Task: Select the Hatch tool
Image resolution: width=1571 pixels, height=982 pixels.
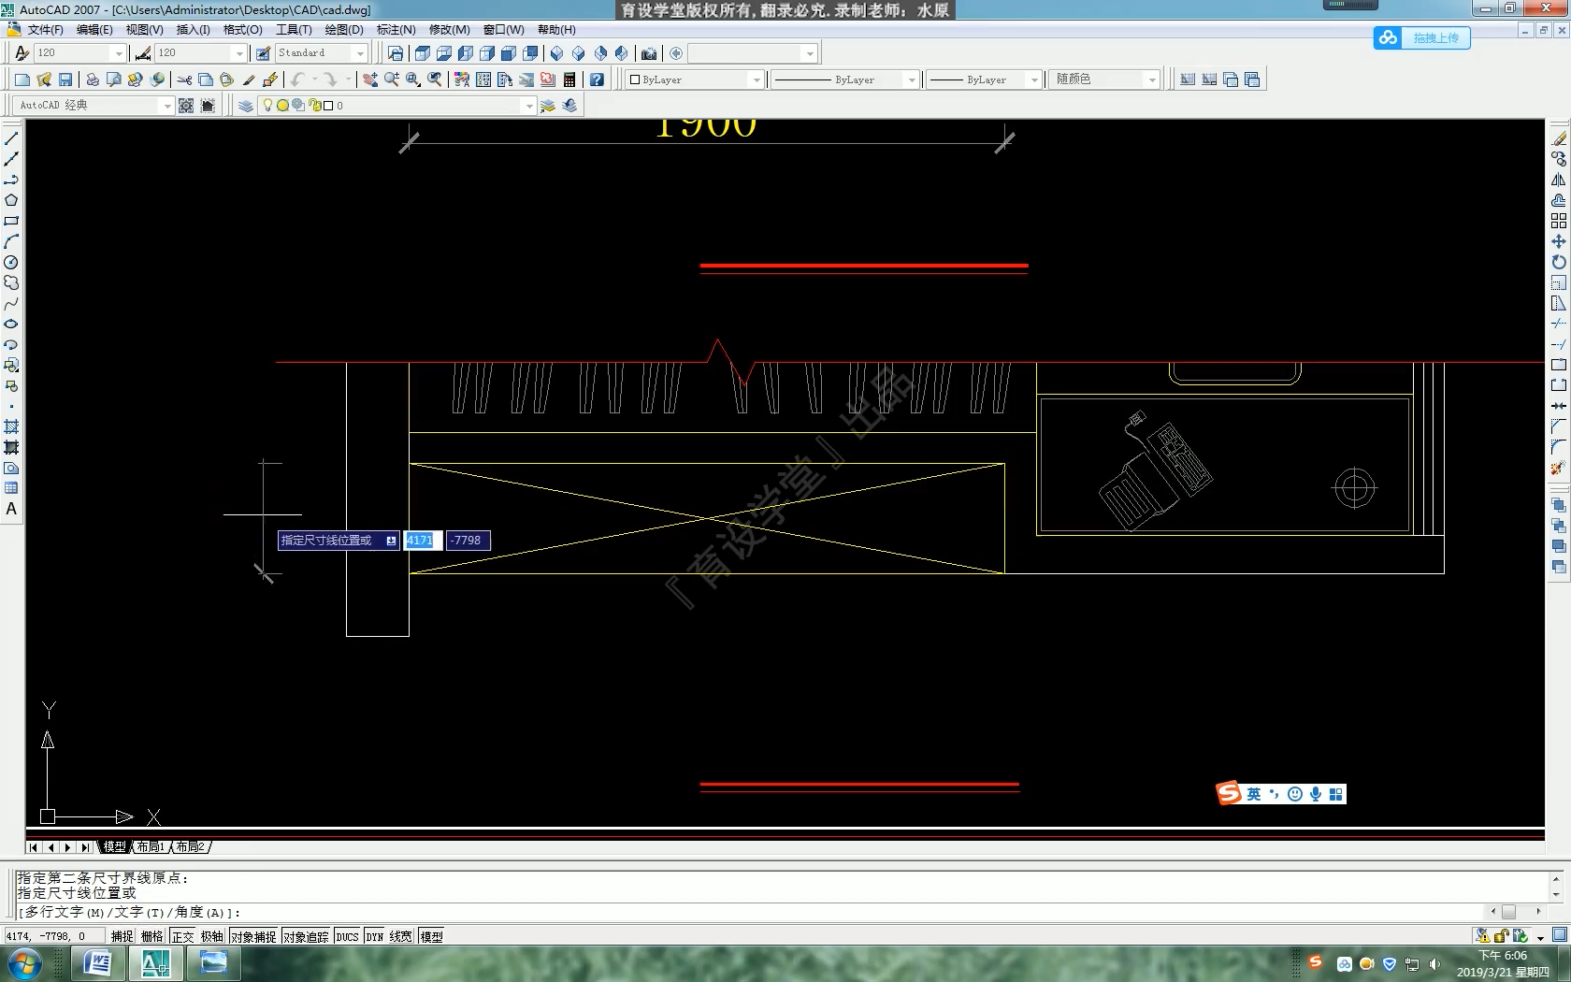Action: 11,426
